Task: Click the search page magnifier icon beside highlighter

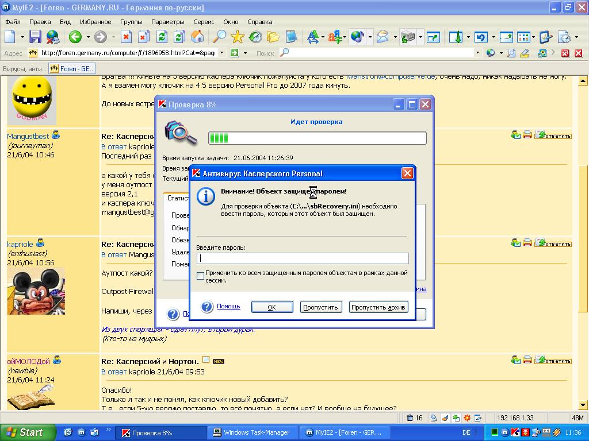Action: (511, 53)
